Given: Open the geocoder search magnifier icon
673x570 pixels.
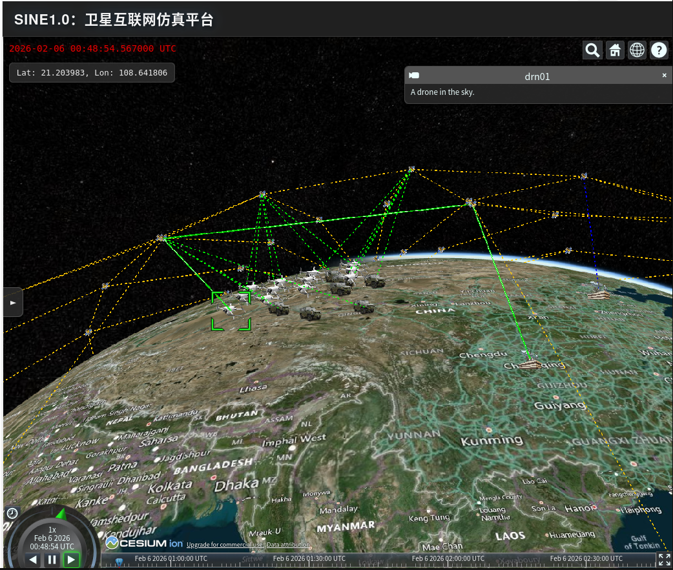Looking at the screenshot, I should 592,50.
